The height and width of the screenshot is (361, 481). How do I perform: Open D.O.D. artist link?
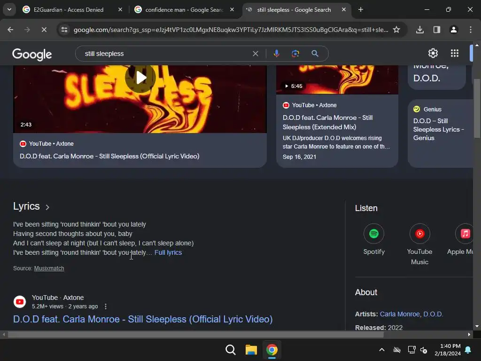433,314
